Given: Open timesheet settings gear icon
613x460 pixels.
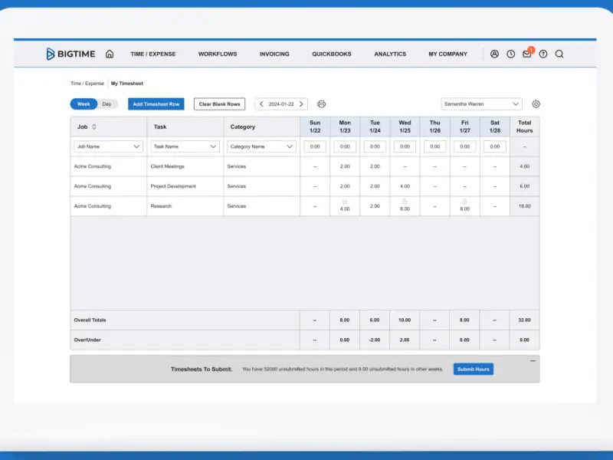Looking at the screenshot, I should click(x=536, y=104).
